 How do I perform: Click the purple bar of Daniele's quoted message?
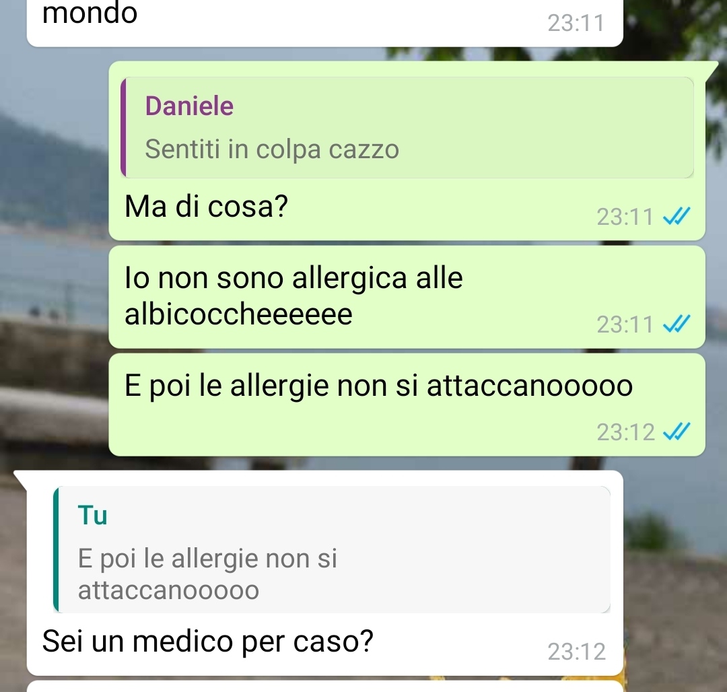pyautogui.click(x=123, y=127)
